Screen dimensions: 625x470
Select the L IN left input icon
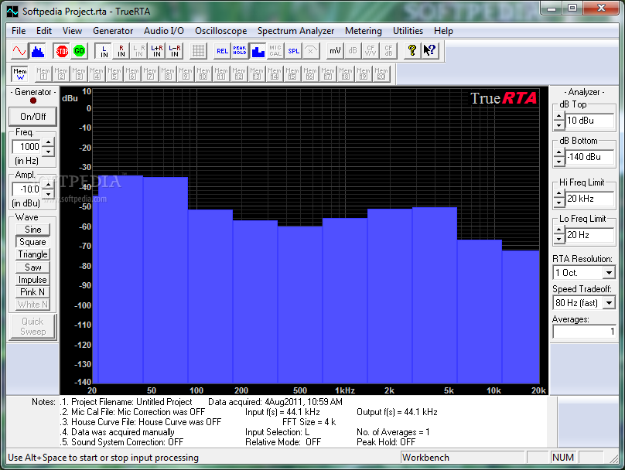[x=104, y=50]
